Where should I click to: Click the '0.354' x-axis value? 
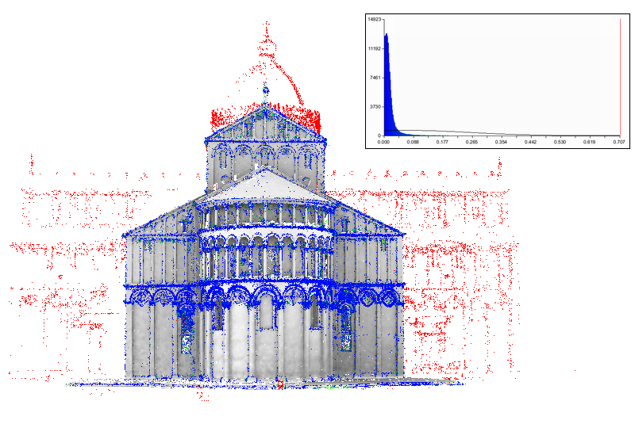click(501, 142)
